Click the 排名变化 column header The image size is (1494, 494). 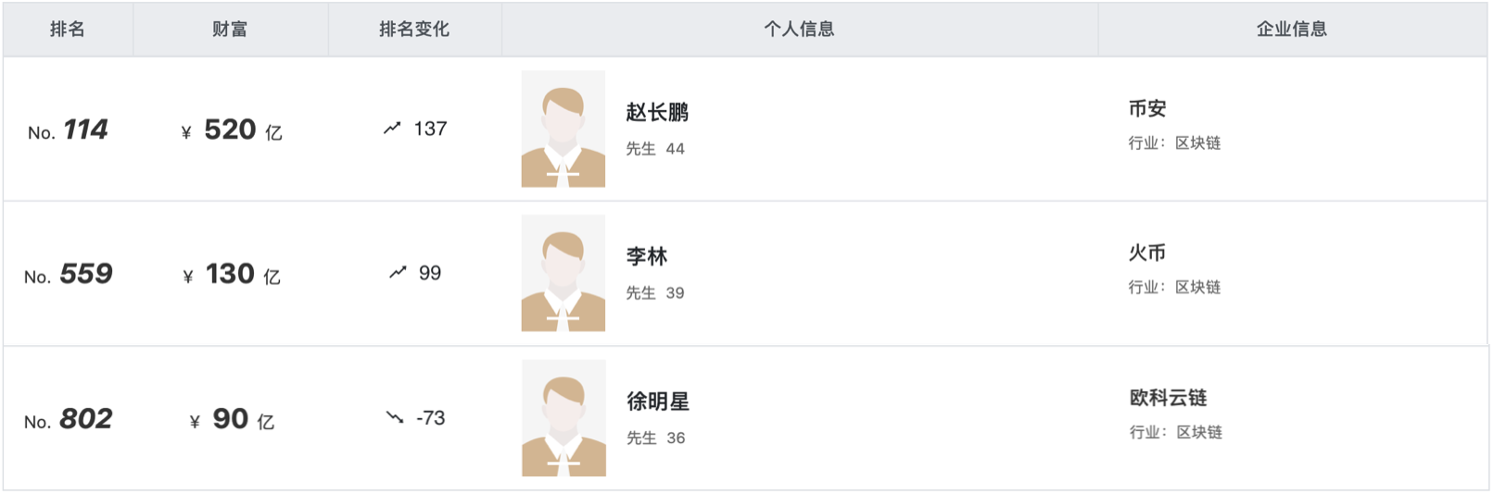(x=414, y=30)
